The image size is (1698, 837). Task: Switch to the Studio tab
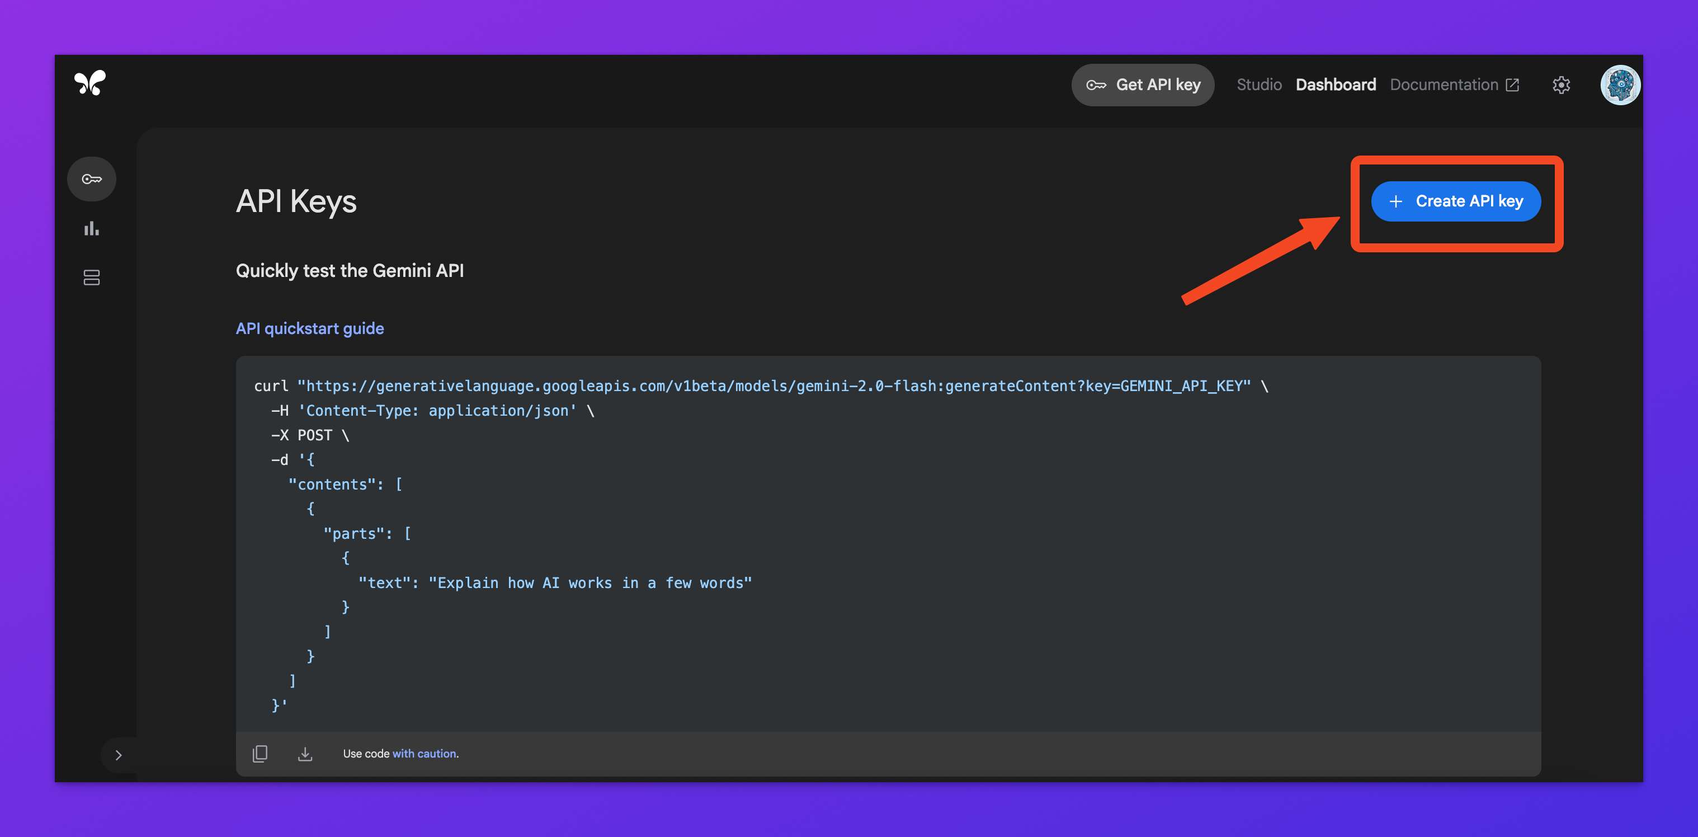pyautogui.click(x=1258, y=85)
